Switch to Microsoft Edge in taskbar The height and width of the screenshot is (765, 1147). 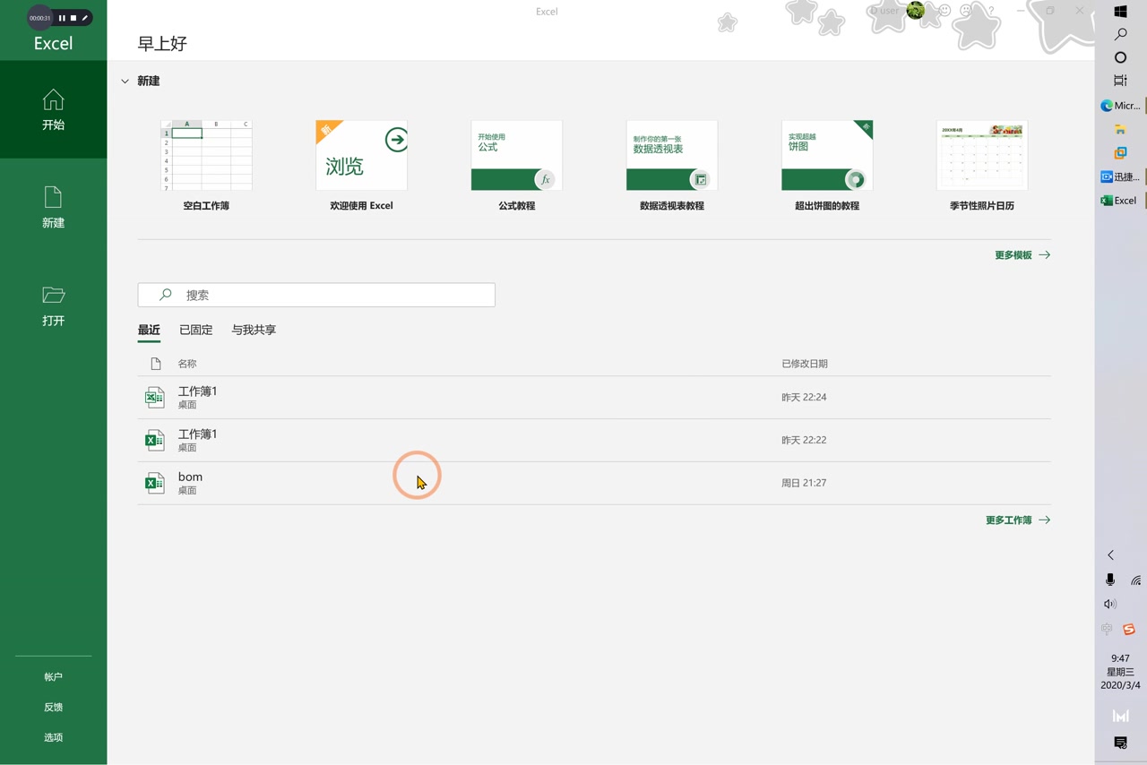[x=1121, y=106]
